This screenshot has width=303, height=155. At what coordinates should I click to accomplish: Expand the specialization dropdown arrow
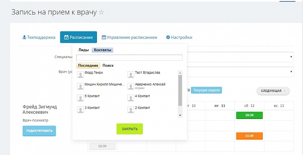pos(291,56)
